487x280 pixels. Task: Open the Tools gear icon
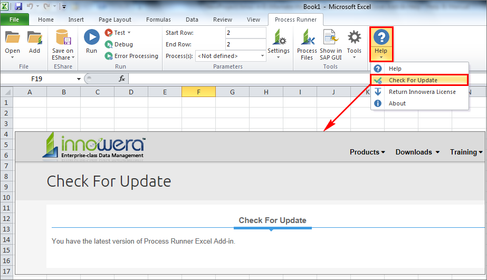(x=354, y=38)
